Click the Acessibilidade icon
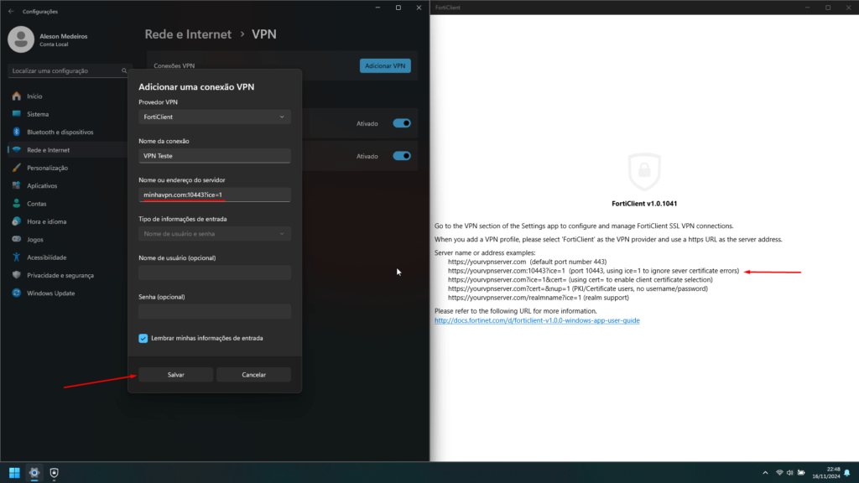 click(x=17, y=257)
